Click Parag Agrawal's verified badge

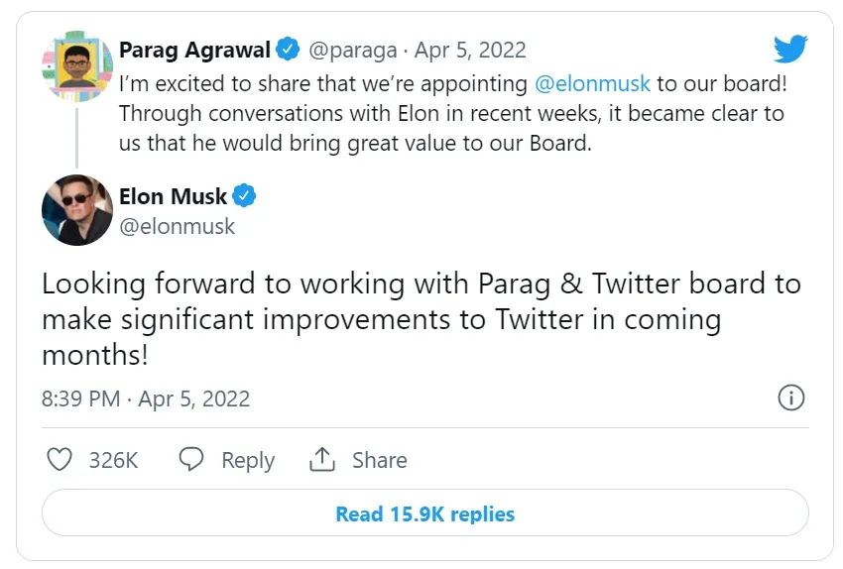pyautogui.click(x=288, y=50)
